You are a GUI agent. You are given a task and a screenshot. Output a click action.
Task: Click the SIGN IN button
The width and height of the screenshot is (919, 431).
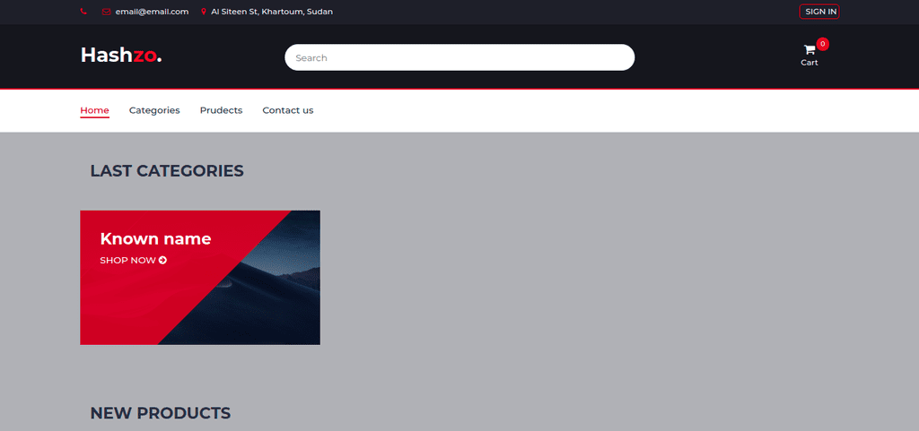point(819,12)
